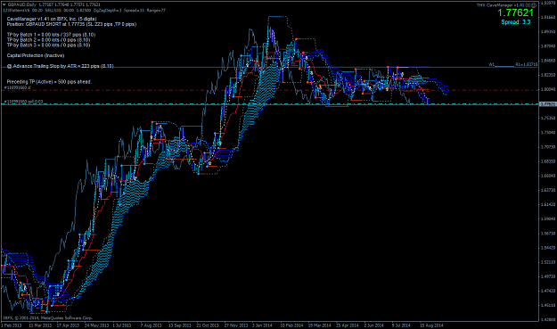Click the expert advisor smiley face icon
The image size is (557, 329).
[534, 5]
